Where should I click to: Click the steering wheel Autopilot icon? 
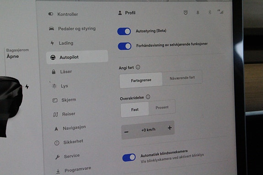(x=53, y=58)
